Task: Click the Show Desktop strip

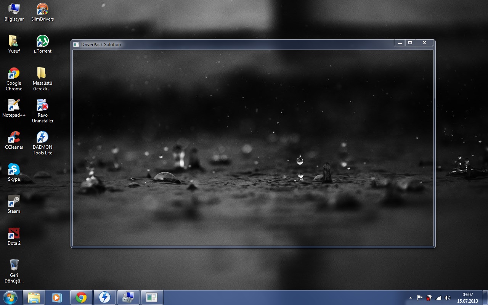Action: [485, 297]
